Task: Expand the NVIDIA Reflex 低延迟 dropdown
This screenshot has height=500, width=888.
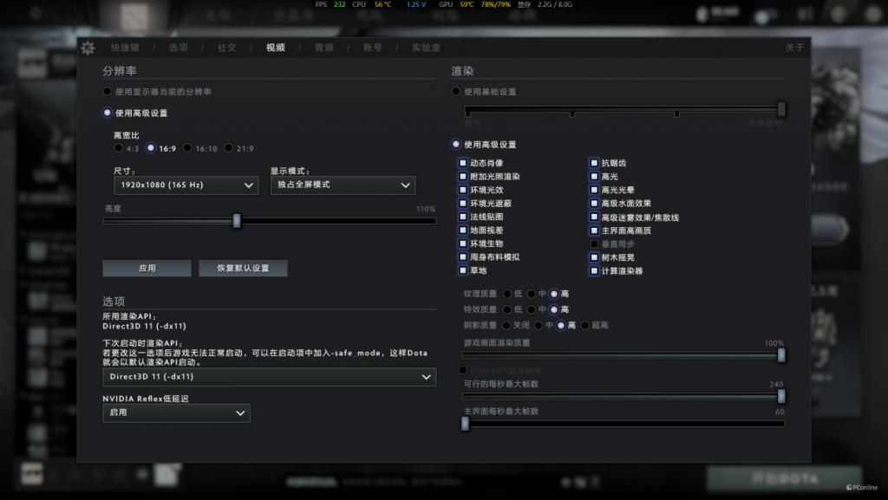Action: tap(176, 413)
